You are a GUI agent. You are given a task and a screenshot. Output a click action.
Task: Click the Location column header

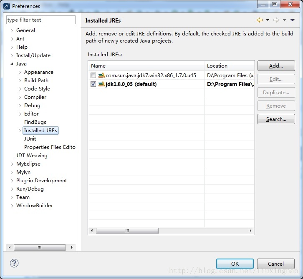230,66
